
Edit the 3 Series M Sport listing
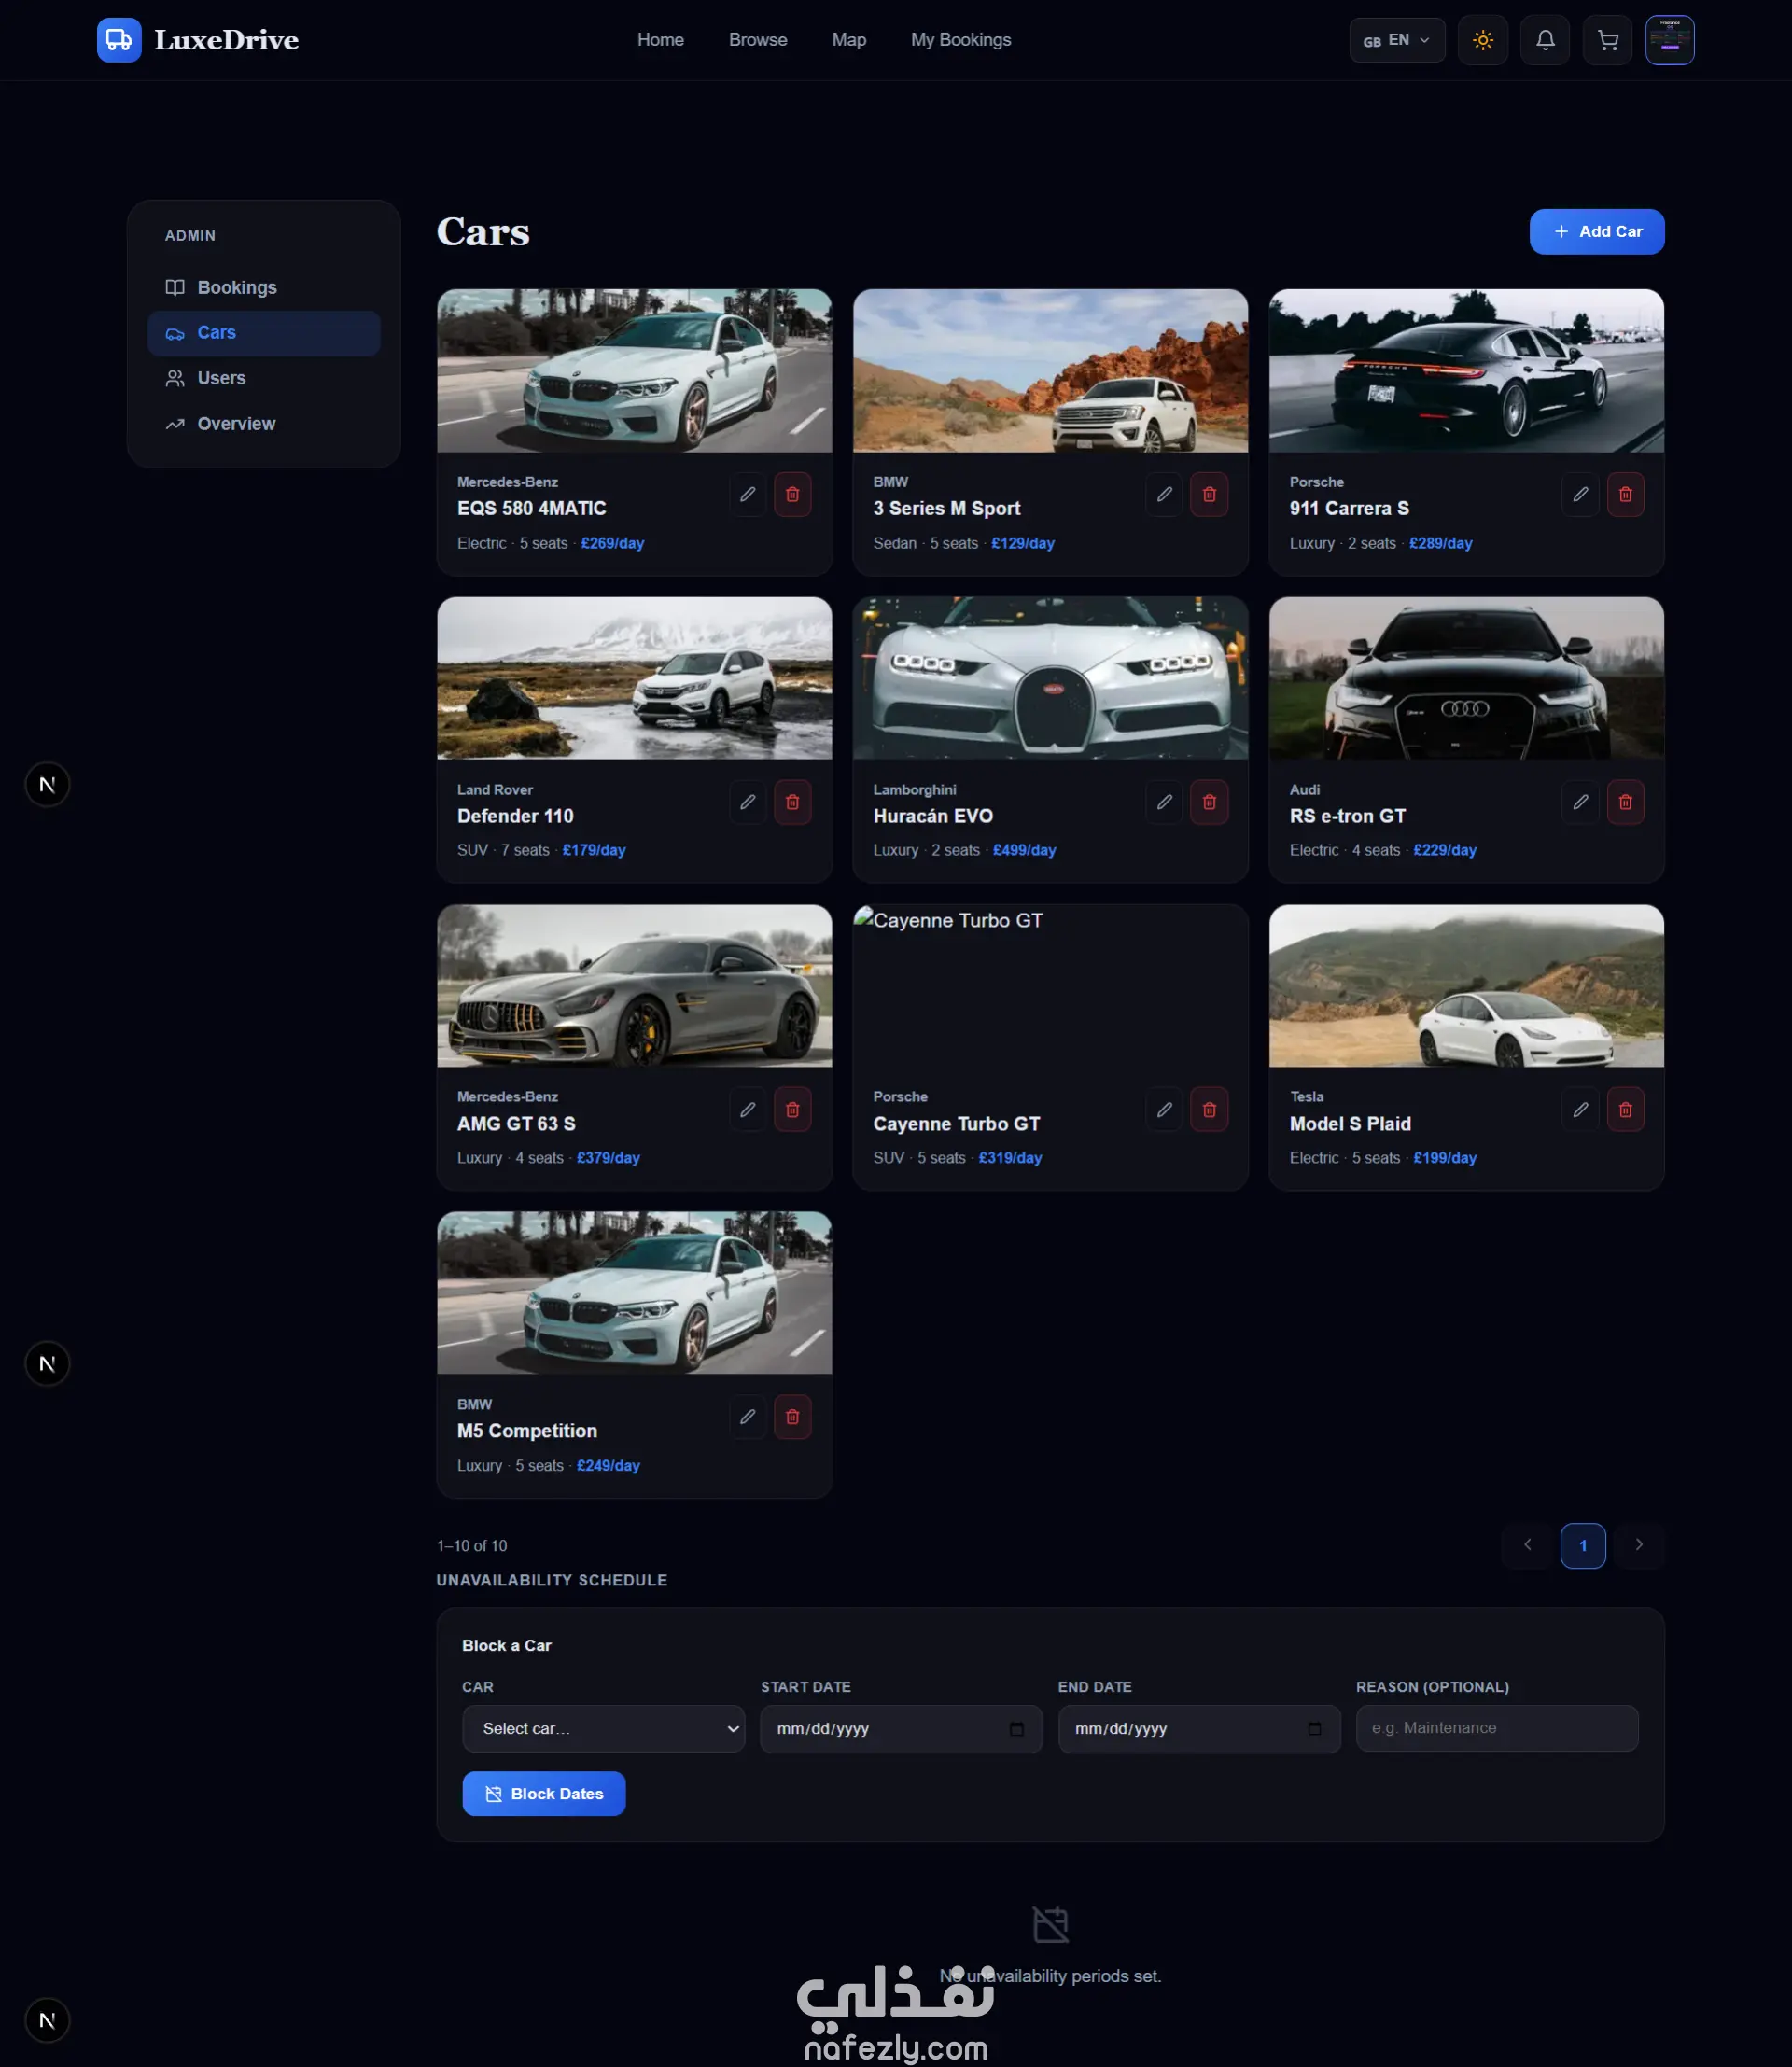click(1164, 494)
